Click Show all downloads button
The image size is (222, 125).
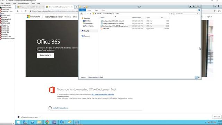point(216,117)
